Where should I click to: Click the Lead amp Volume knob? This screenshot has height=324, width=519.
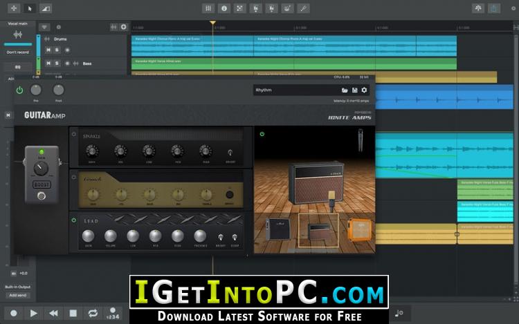[111, 236]
